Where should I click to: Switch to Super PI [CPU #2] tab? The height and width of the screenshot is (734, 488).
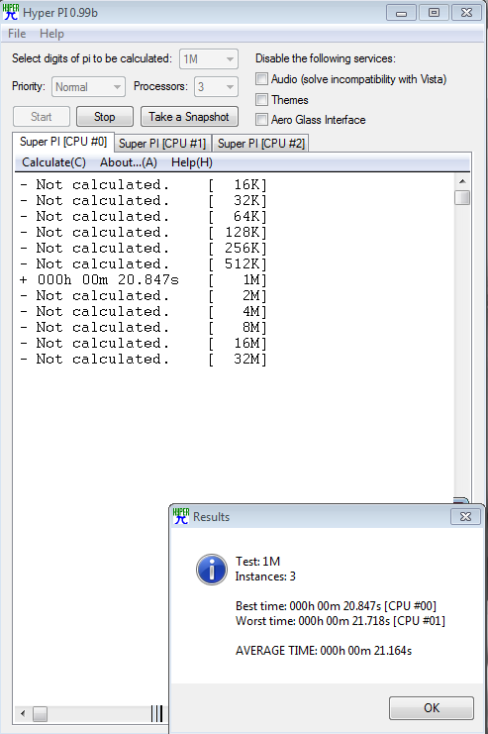click(x=261, y=144)
